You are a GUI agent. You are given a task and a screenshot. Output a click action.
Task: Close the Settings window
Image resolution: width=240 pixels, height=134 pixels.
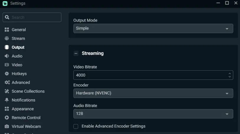pyautogui.click(x=236, y=3)
